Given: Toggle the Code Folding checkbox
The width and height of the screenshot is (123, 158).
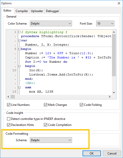Looking at the screenshot, I should tap(82, 105).
